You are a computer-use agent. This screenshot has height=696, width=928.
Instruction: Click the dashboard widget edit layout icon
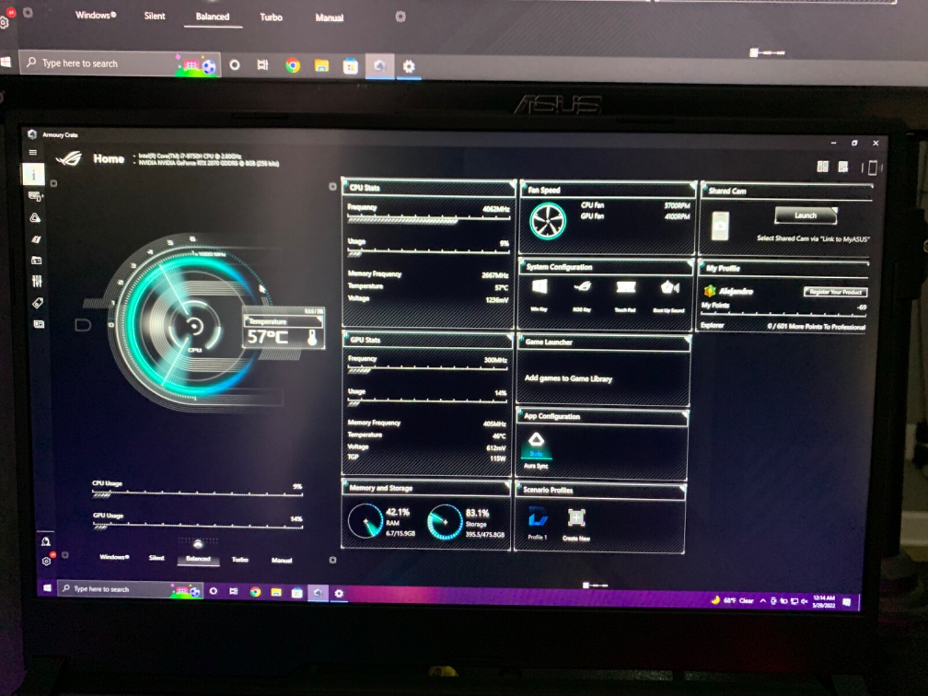pyautogui.click(x=843, y=167)
